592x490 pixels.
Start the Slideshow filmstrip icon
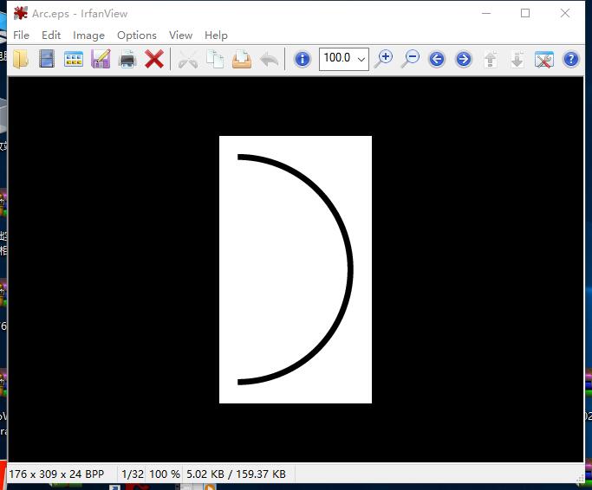(x=47, y=59)
